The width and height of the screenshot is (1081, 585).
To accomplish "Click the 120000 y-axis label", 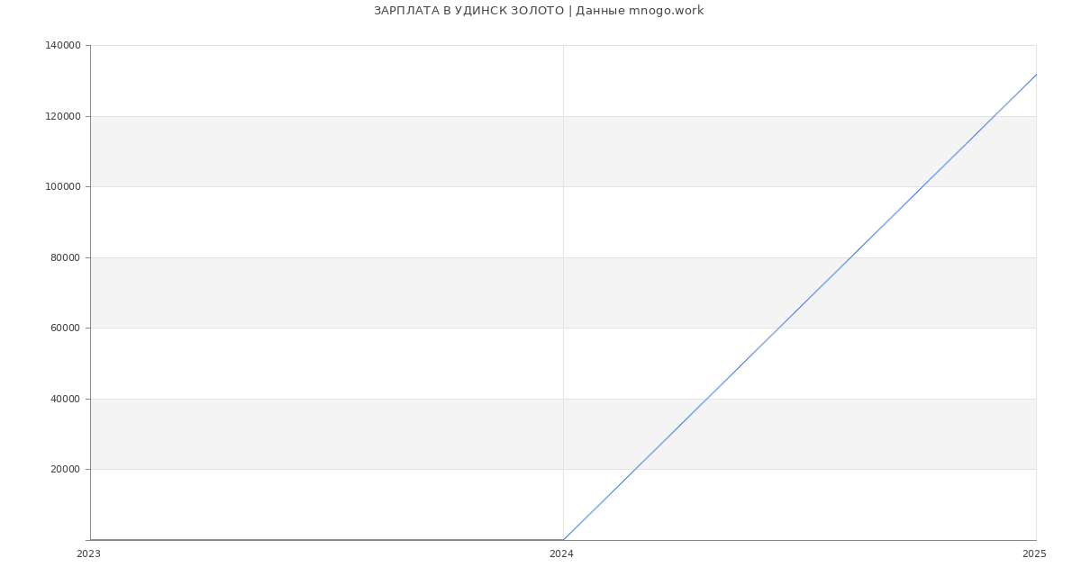I will click(x=62, y=116).
